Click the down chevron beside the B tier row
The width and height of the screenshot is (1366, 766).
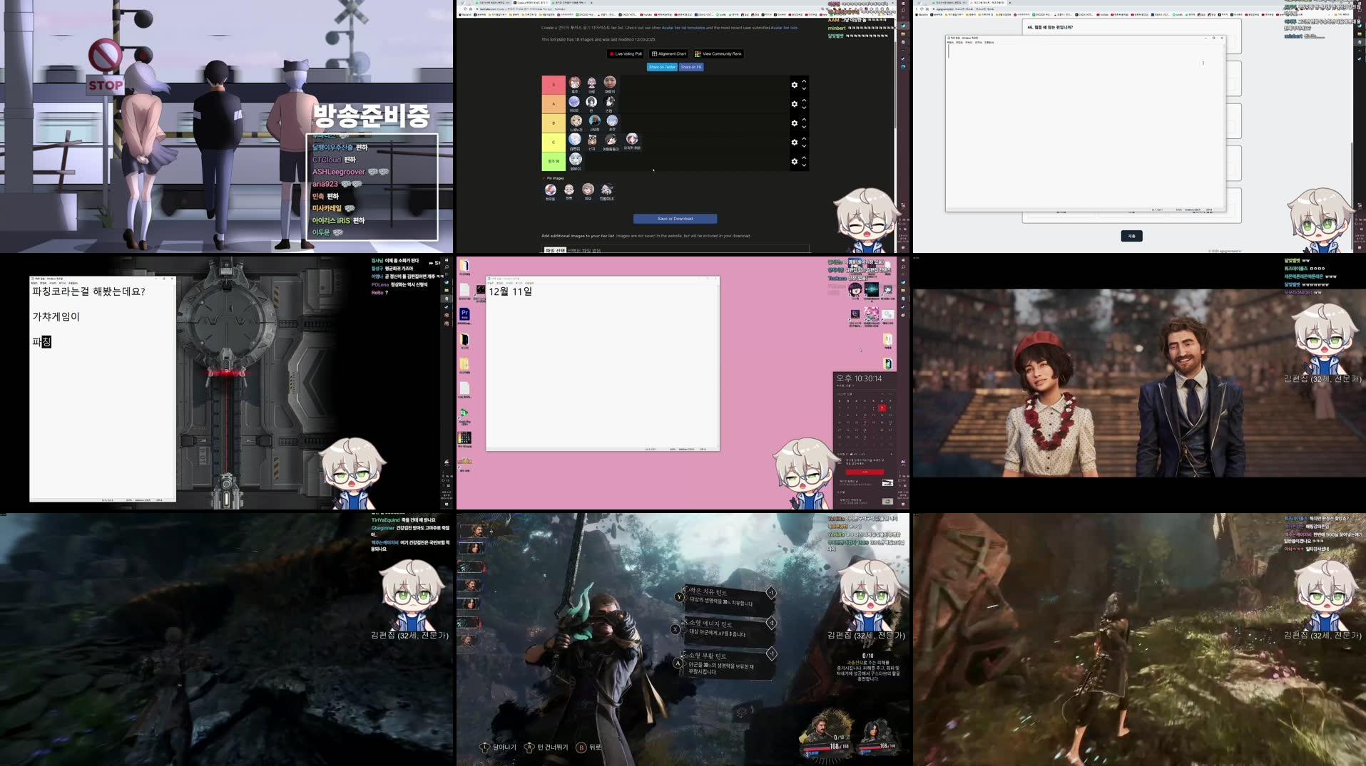coord(804,127)
